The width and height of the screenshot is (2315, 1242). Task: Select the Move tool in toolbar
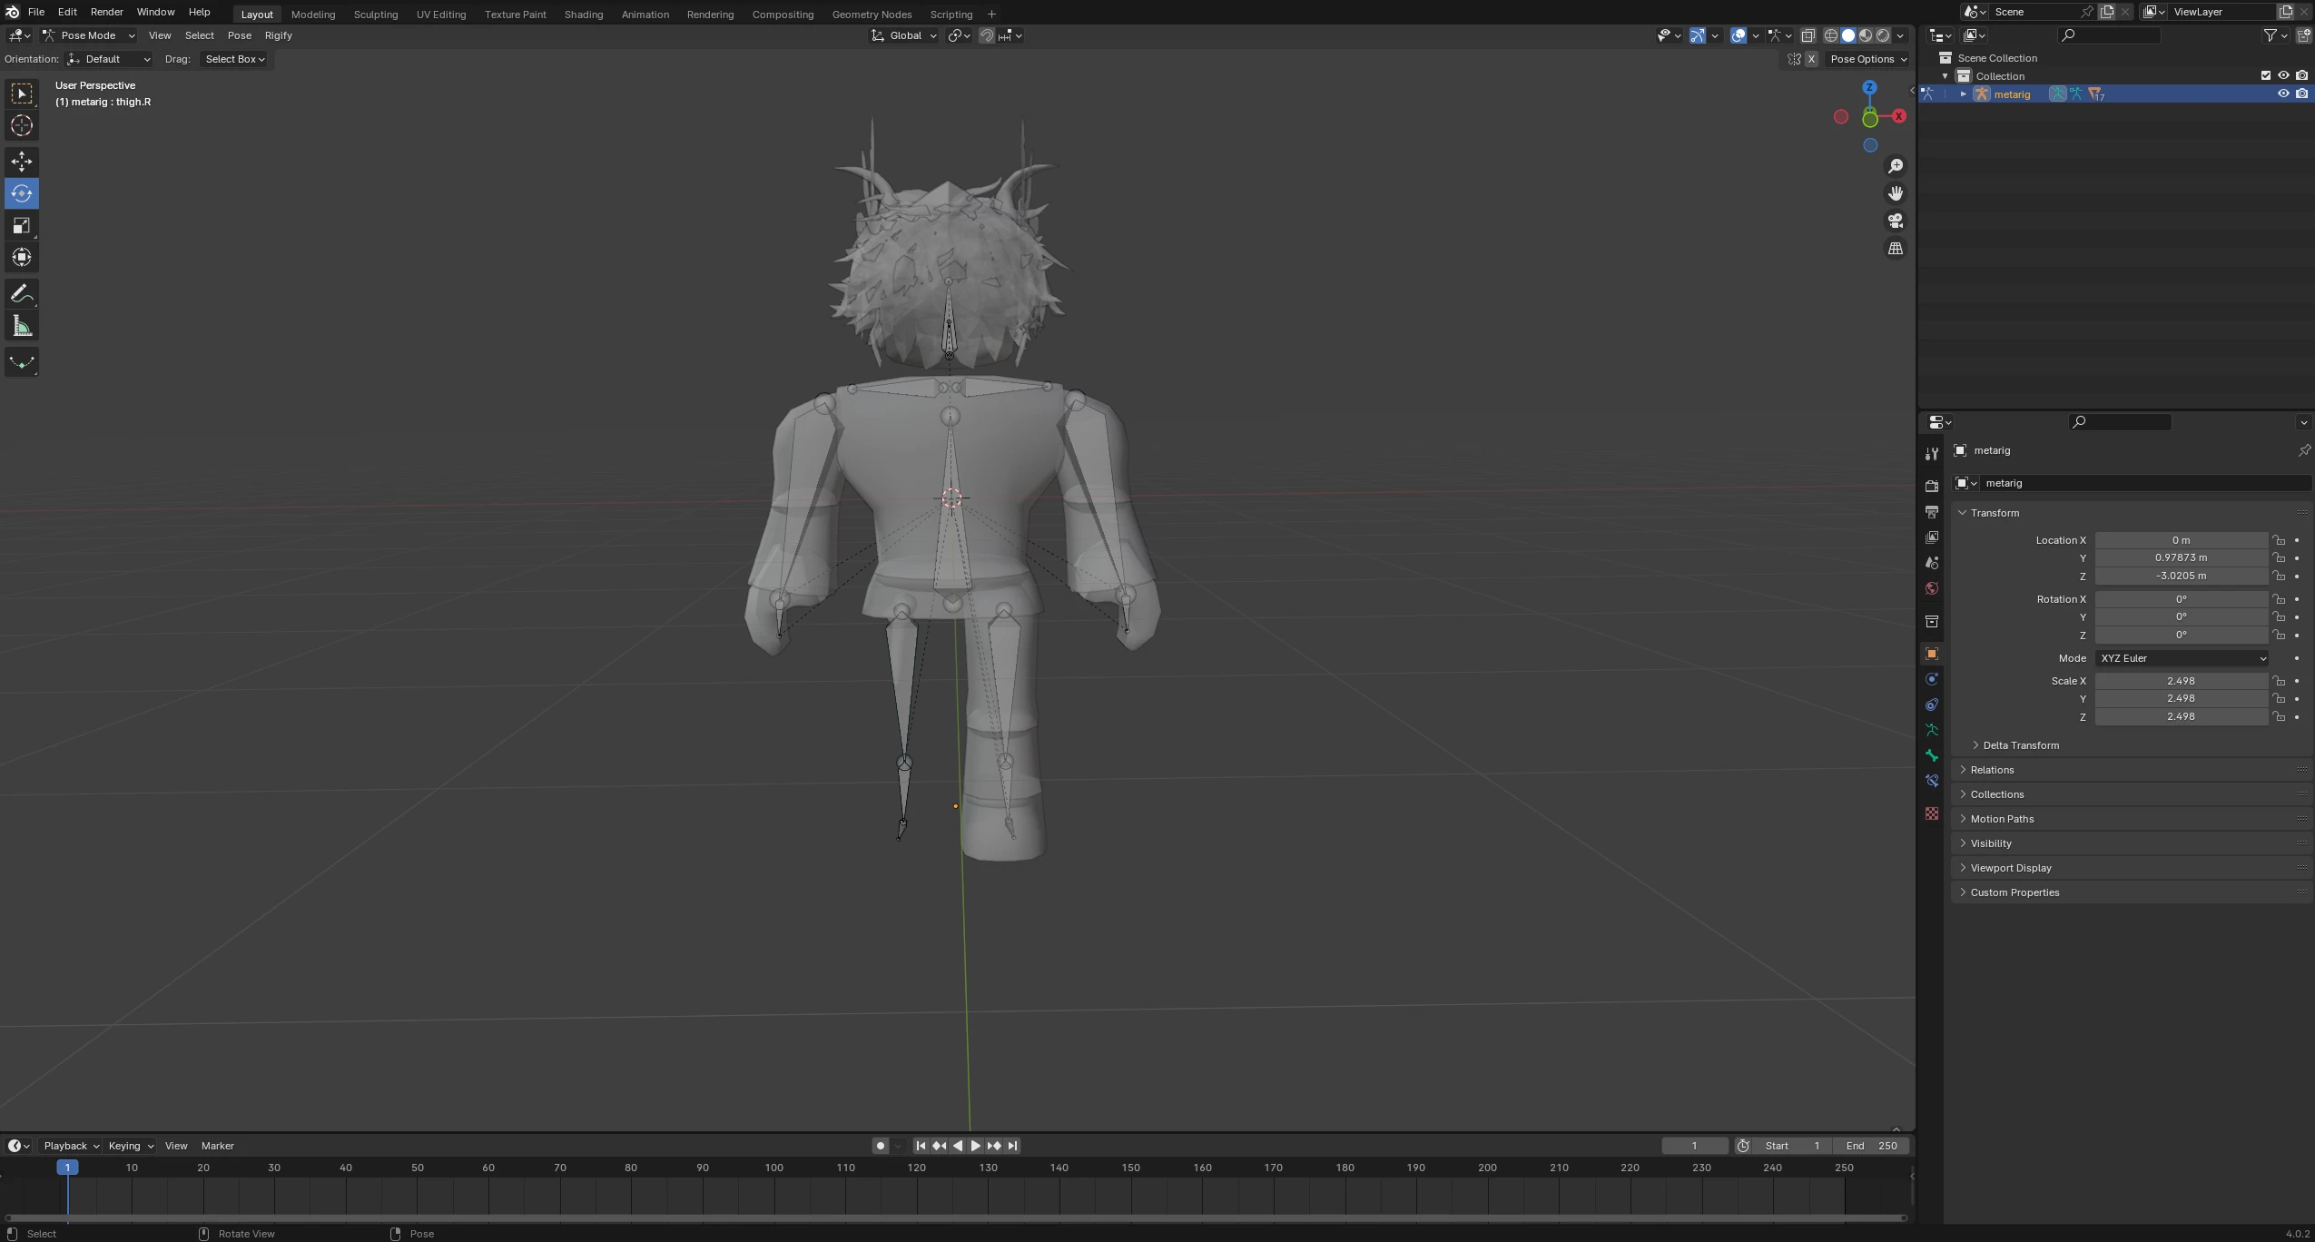tap(22, 162)
